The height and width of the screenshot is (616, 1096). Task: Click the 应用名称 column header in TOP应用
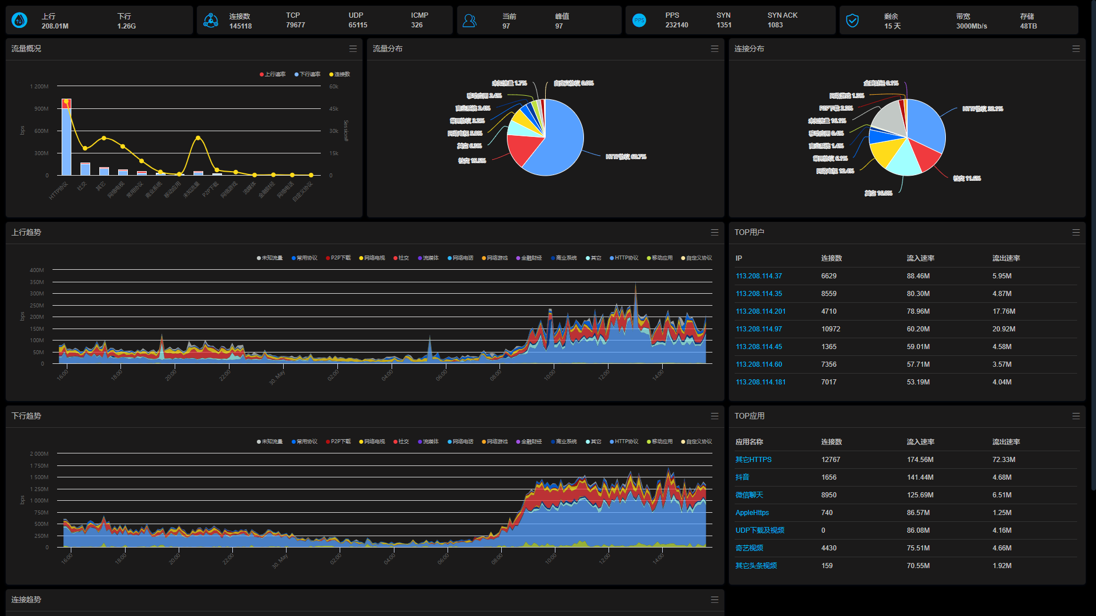click(749, 442)
